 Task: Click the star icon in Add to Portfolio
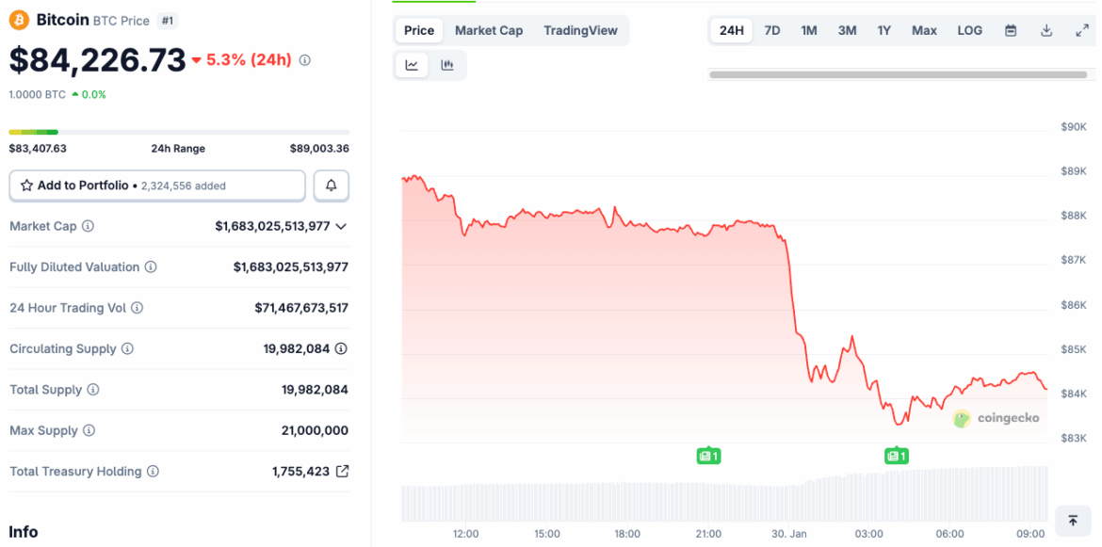(25, 185)
